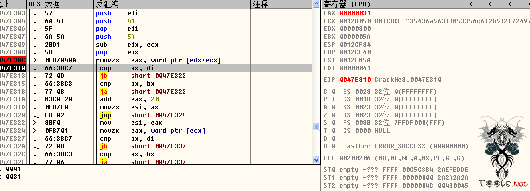Select the ESP register value 0012CF34

pos(355,45)
